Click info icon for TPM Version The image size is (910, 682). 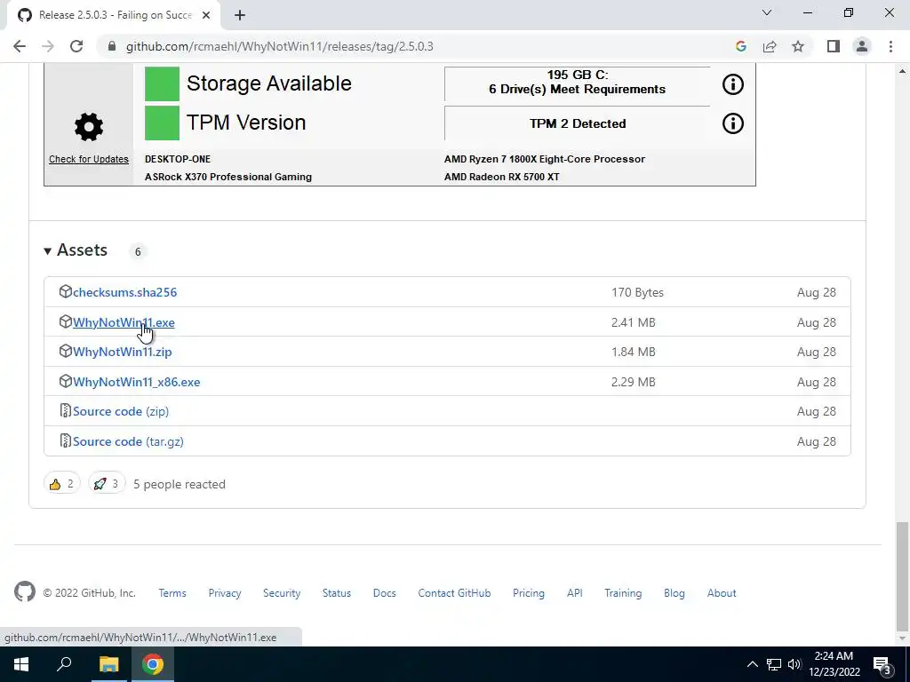point(732,123)
